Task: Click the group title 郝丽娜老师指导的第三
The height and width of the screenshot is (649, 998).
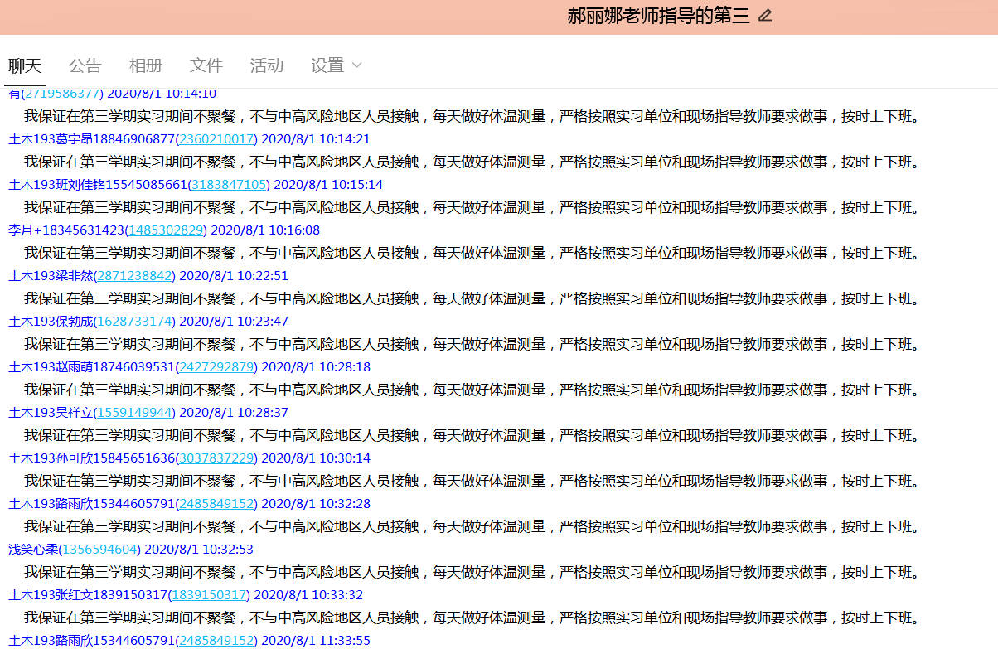Action: [x=658, y=16]
